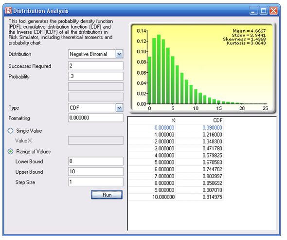Maximize the Distribution Analysis window
This screenshot has width=287, height=240.
tap(263, 10)
